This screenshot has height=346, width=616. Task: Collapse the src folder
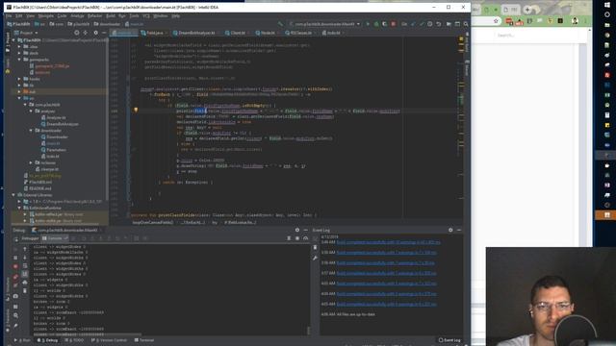pyautogui.click(x=19, y=98)
